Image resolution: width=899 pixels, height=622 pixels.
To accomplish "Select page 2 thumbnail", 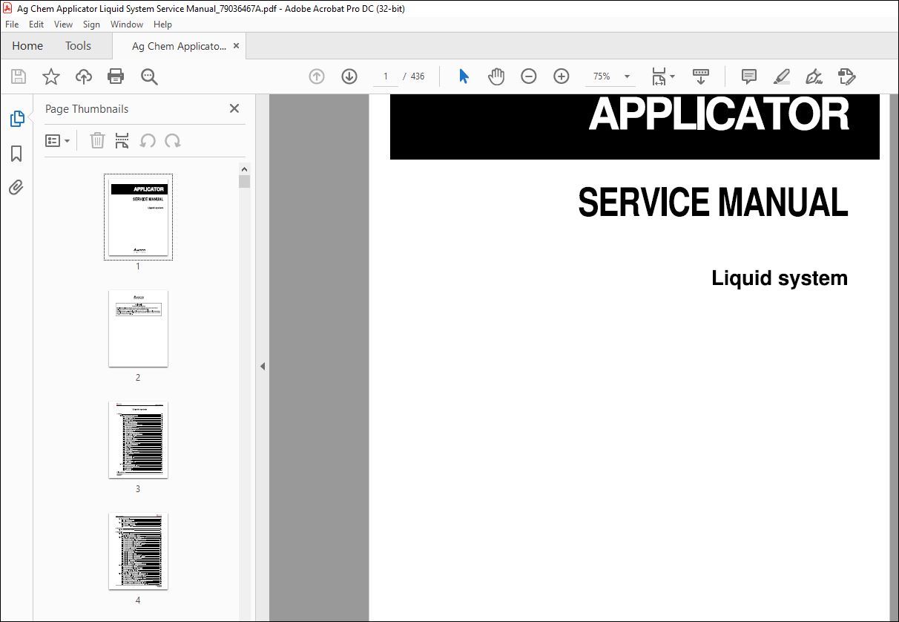I will point(138,328).
